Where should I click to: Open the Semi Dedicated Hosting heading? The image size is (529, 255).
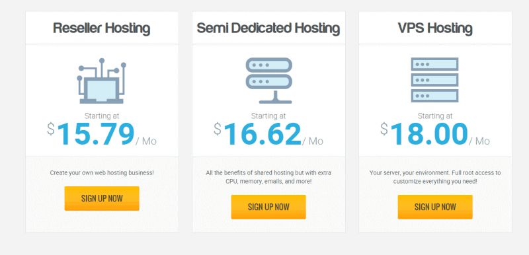pos(268,28)
